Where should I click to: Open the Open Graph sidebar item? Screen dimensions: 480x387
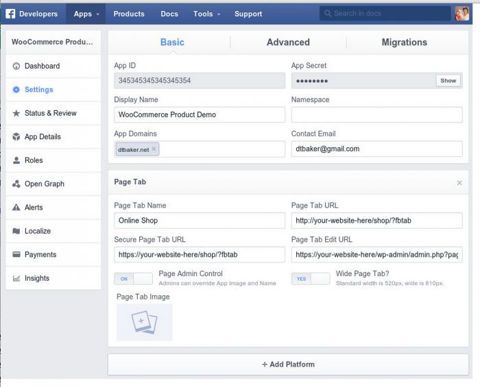(x=53, y=184)
